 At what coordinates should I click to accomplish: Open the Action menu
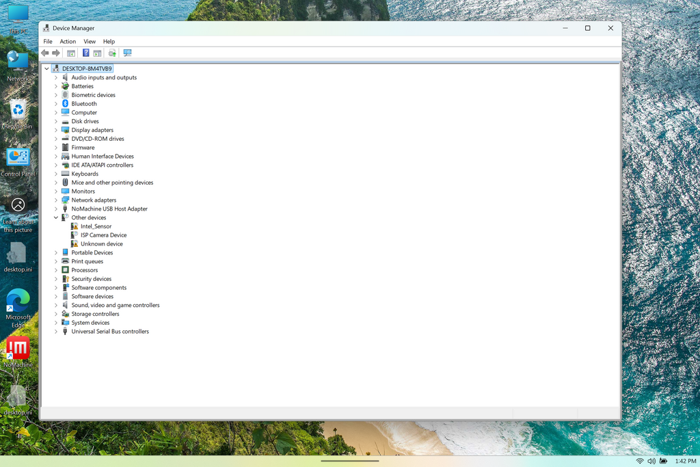click(x=68, y=42)
